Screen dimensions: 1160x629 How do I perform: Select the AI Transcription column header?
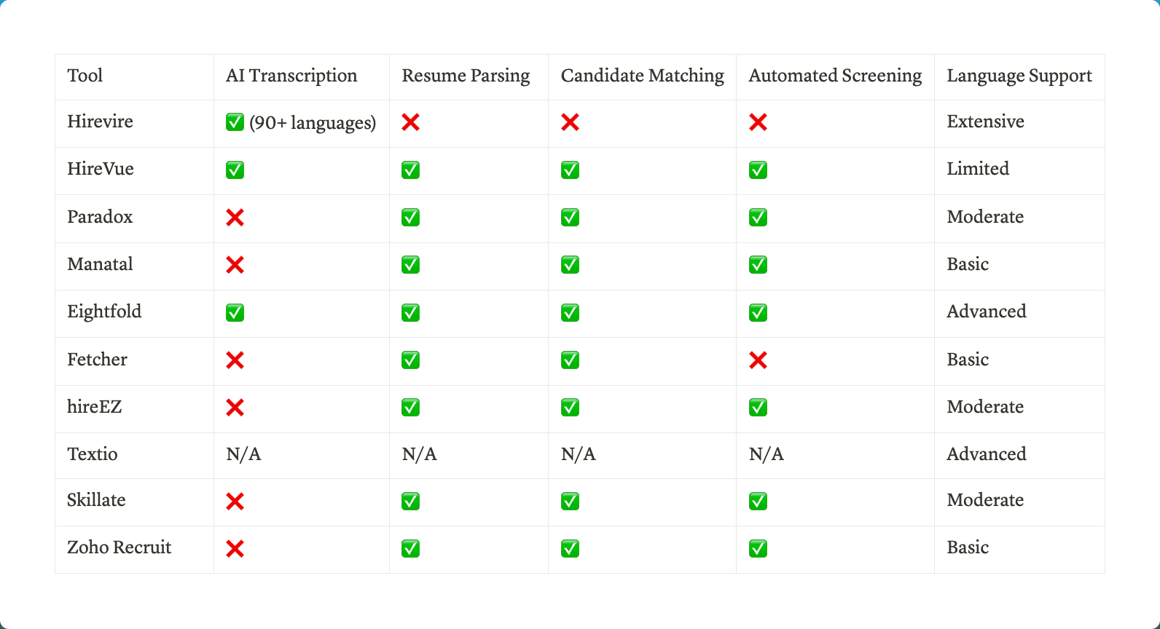tap(291, 76)
